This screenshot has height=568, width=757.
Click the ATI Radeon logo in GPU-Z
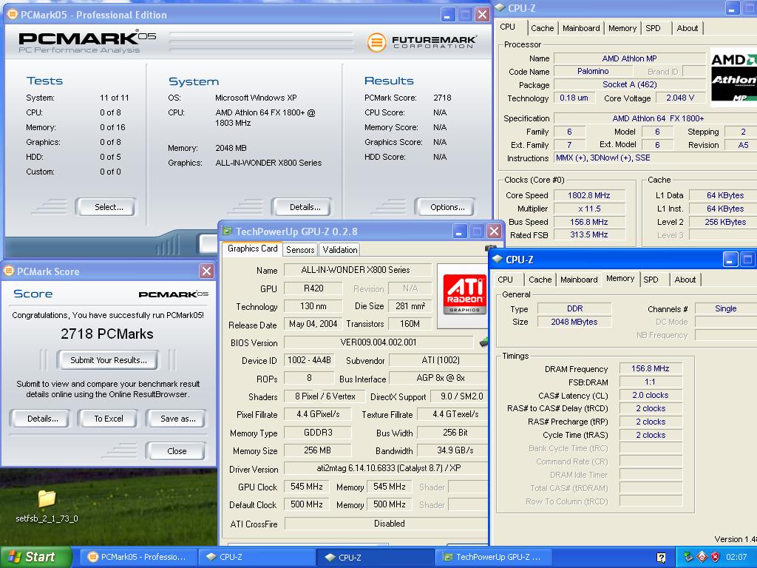click(x=464, y=294)
